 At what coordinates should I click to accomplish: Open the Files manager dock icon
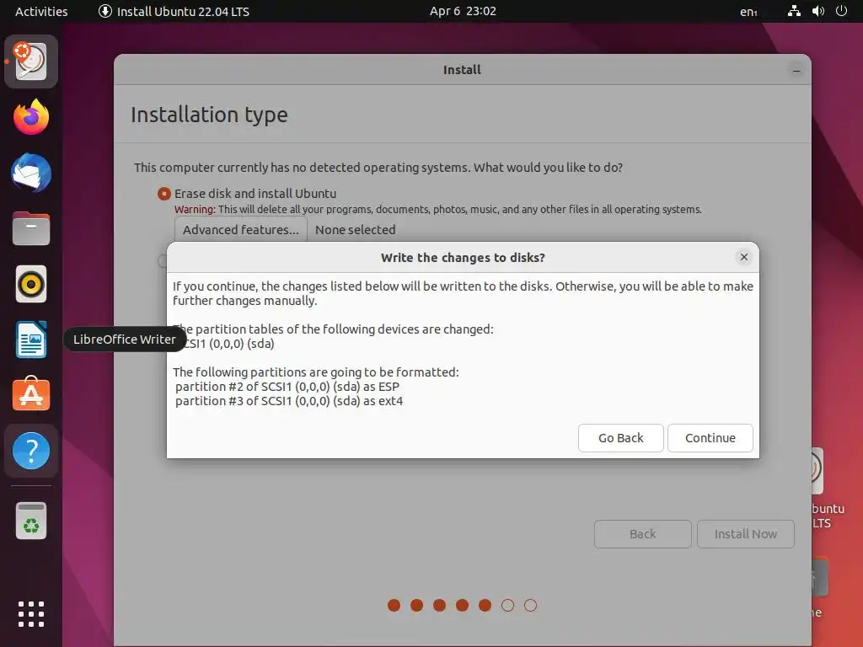[31, 228]
